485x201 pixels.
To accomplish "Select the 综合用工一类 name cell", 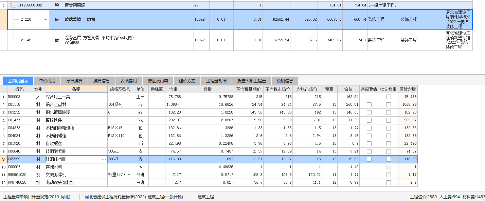I will (76, 97).
